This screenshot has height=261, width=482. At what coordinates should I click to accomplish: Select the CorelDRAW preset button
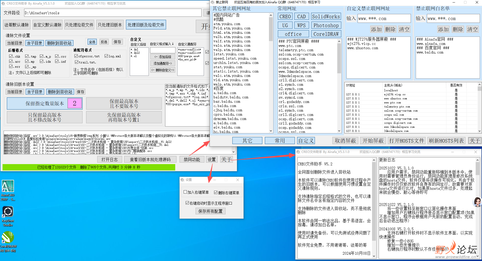(326, 34)
